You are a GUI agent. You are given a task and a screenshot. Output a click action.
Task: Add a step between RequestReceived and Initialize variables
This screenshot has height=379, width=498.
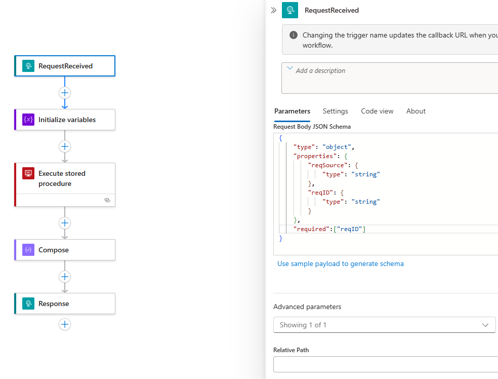coord(64,93)
